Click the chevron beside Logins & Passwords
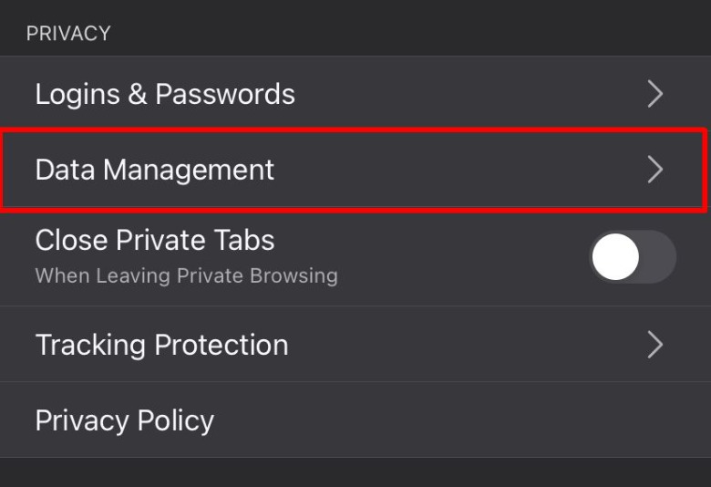711x487 pixels. 654,94
